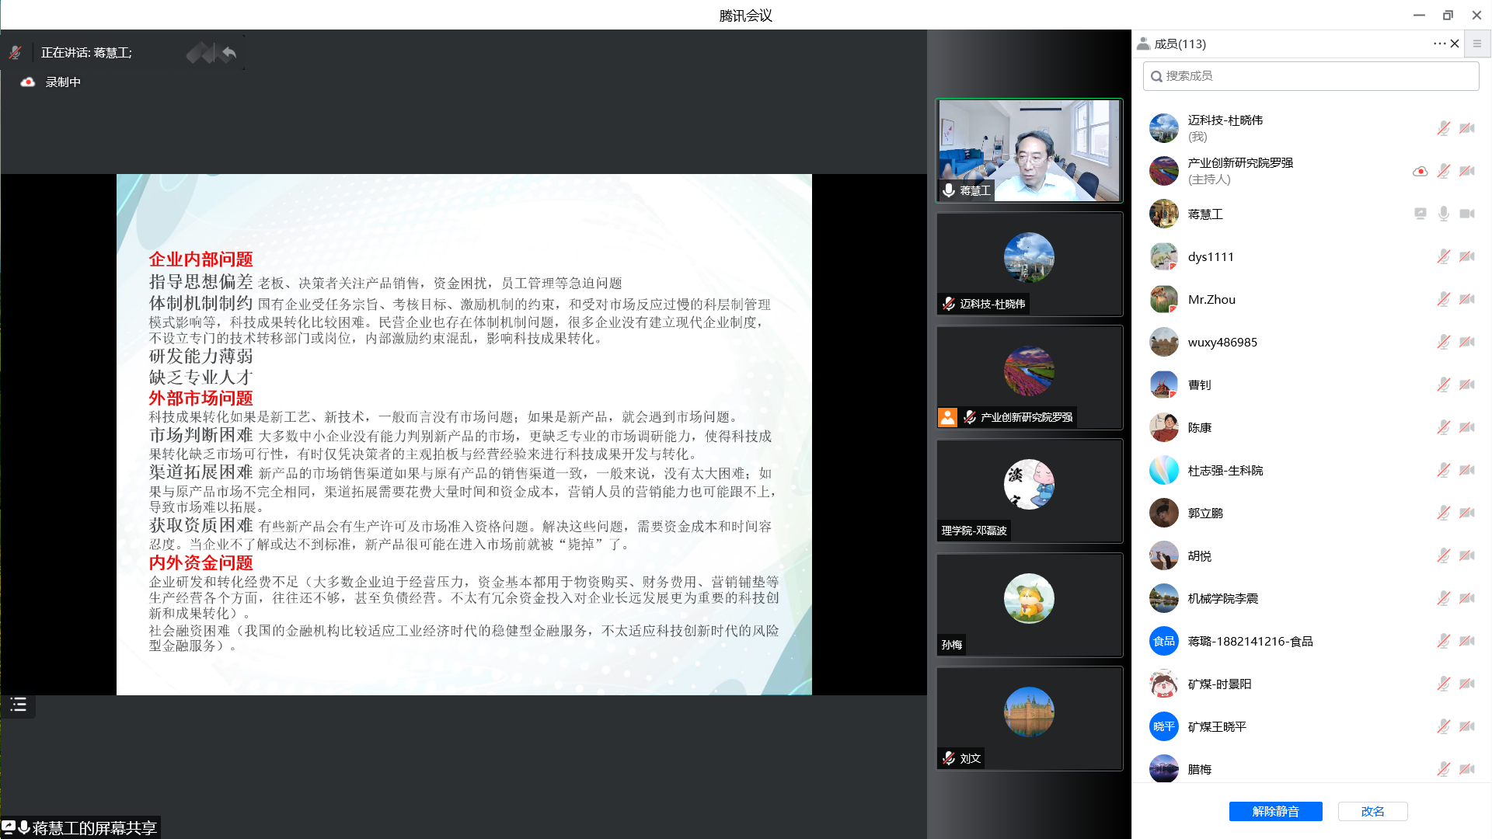Viewport: 1492px width, 839px height.
Task: Click 迈科技-杜晓伟 avatar in members list
Action: 1163,128
